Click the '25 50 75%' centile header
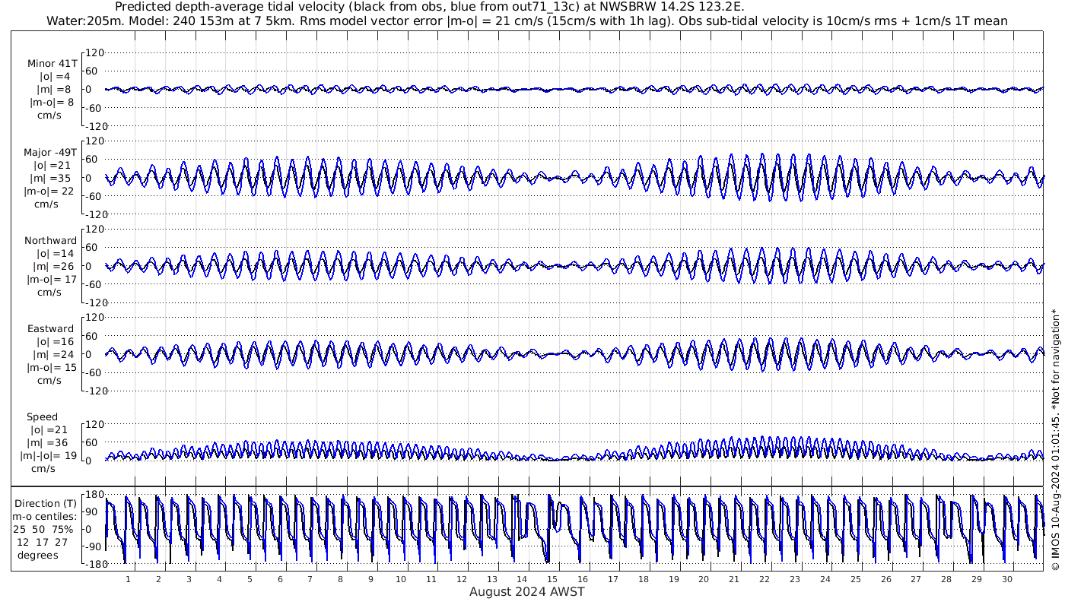This screenshot has width=1065, height=608. click(44, 530)
